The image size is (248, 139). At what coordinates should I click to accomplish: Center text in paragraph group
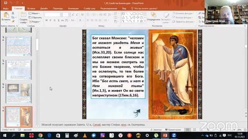point(92,20)
